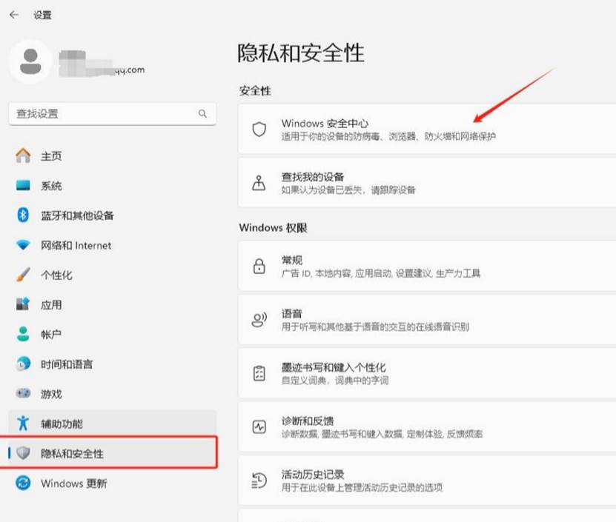Screen dimensions: 616x522
Task: Click the qq.com account email text
Action: (x=130, y=70)
